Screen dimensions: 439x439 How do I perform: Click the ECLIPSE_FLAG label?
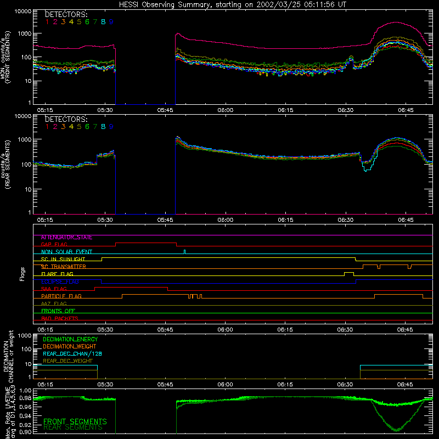click(x=60, y=282)
